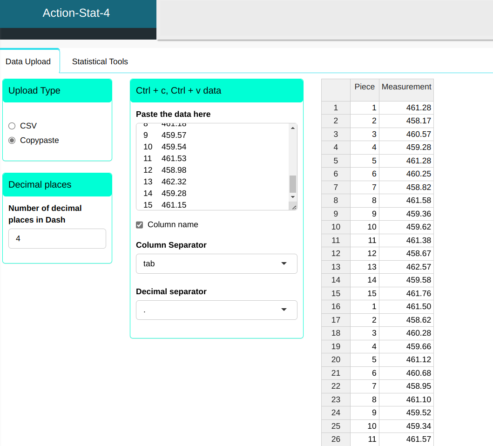The width and height of the screenshot is (493, 446).
Task: Open the Decimal separator dropdown
Action: coord(216,310)
